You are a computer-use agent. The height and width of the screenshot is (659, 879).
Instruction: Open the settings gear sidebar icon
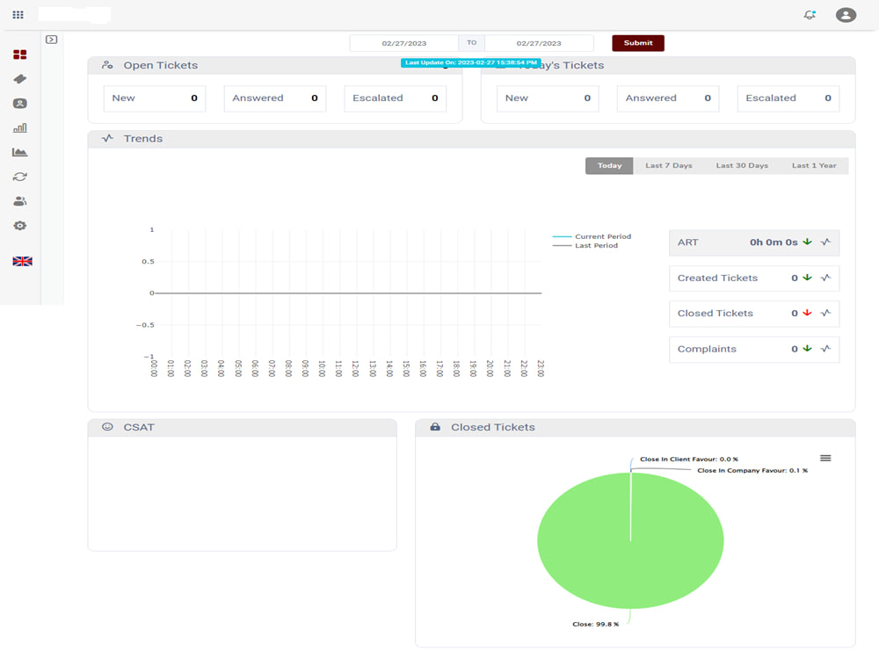[19, 225]
